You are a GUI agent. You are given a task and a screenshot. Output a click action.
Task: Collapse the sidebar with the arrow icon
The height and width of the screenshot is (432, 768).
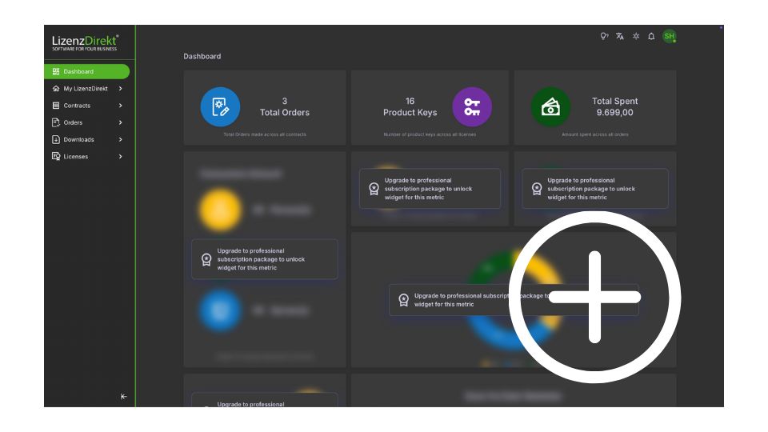[123, 396]
